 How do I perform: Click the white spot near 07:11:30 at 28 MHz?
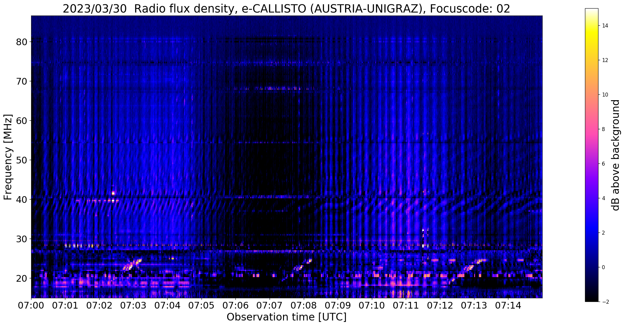click(x=423, y=246)
